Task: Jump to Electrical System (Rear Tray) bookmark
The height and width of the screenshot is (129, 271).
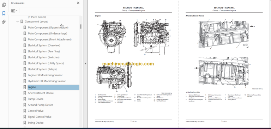Action: pyautogui.click(x=44, y=51)
